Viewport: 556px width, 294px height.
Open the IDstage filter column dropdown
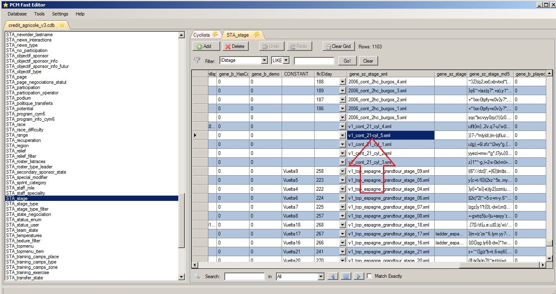tap(264, 61)
